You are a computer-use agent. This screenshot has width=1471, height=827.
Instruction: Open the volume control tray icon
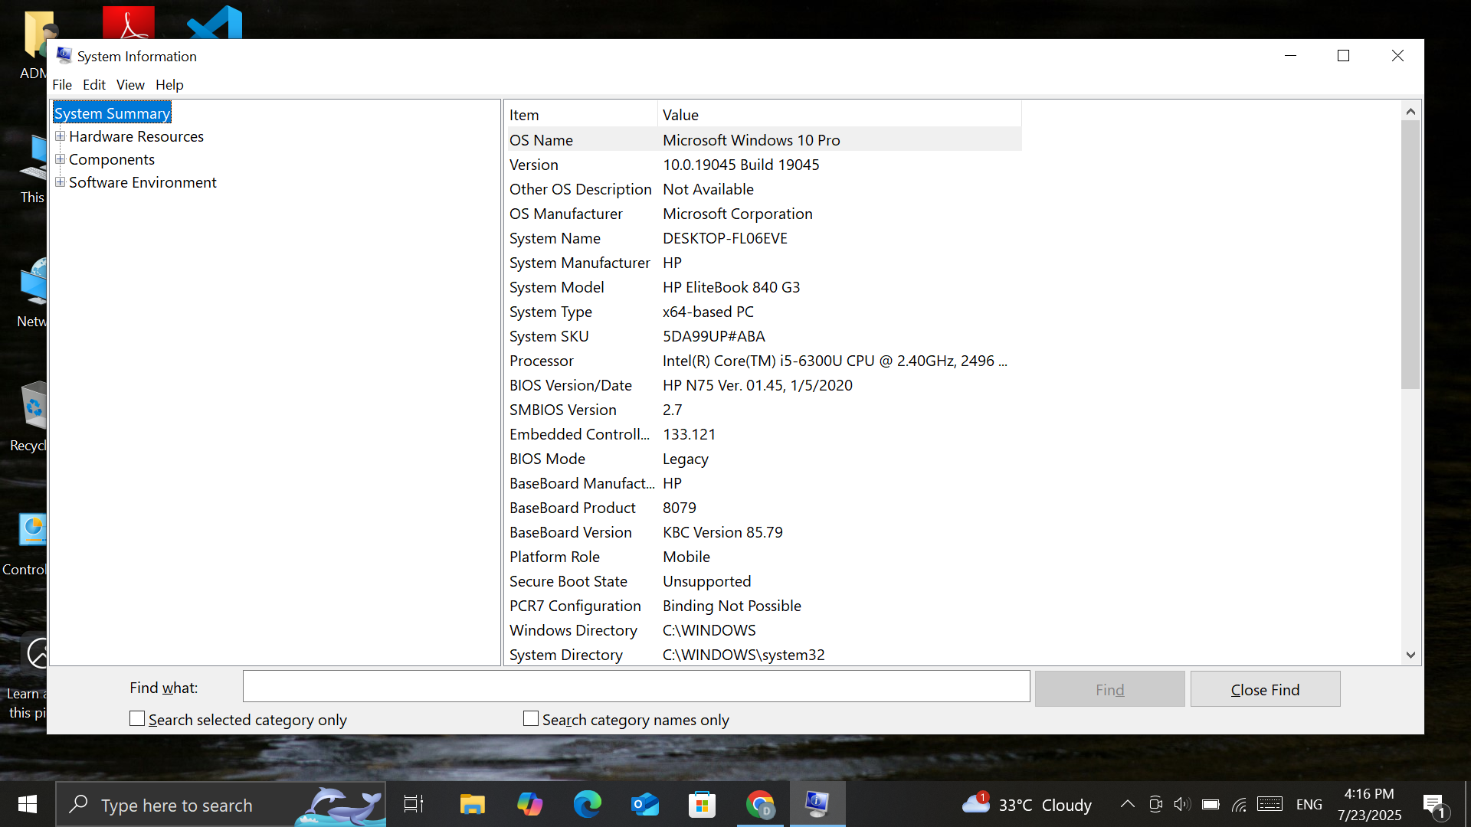1182,804
